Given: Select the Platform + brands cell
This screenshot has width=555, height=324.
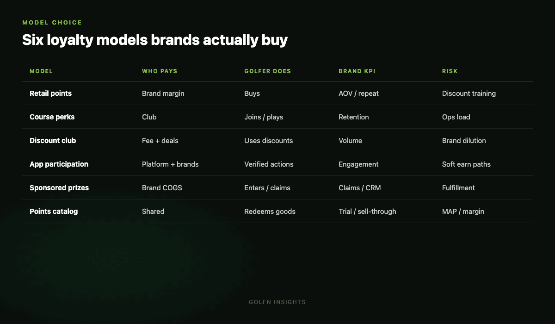Looking at the screenshot, I should pos(170,164).
